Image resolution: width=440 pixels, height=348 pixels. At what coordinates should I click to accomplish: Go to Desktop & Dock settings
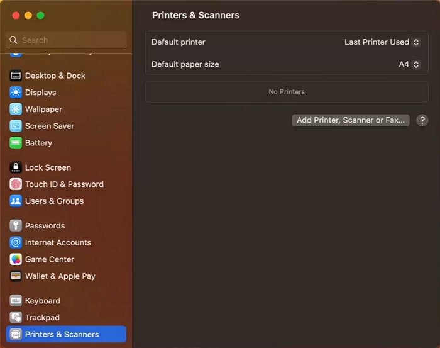tap(55, 76)
